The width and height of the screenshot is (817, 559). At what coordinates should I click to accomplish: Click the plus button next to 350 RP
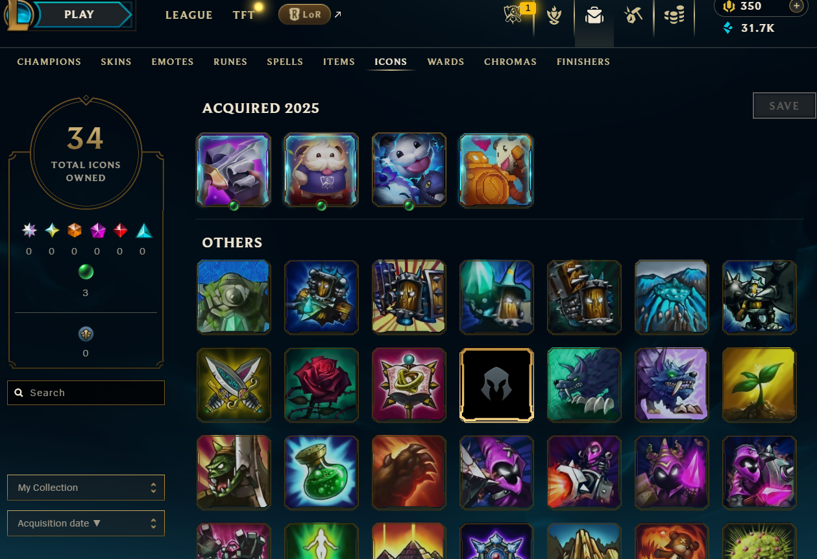click(x=796, y=6)
